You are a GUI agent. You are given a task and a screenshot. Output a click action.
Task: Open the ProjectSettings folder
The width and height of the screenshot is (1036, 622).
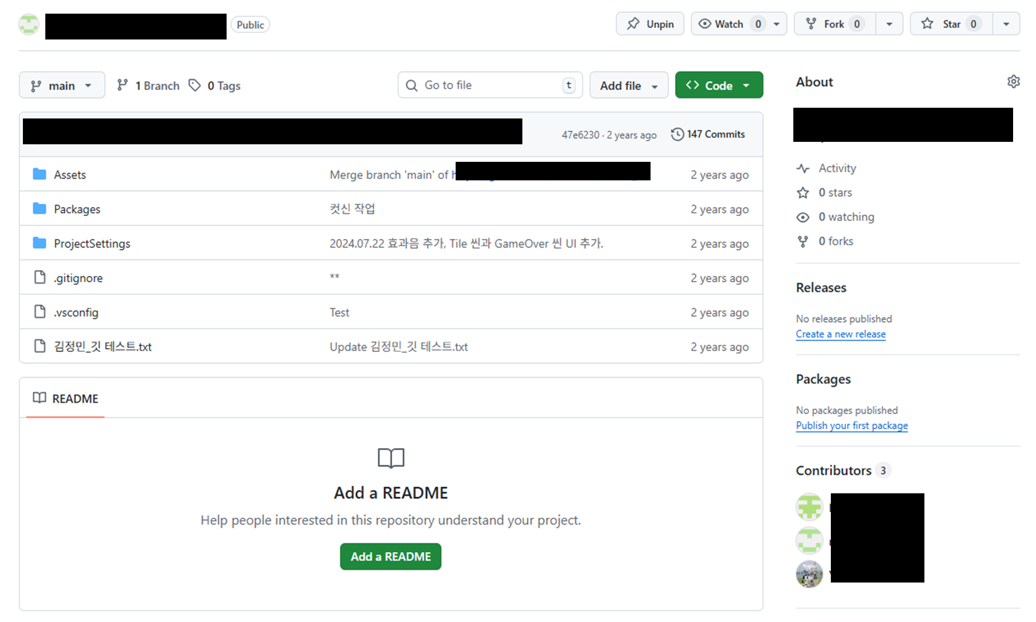pyautogui.click(x=92, y=243)
